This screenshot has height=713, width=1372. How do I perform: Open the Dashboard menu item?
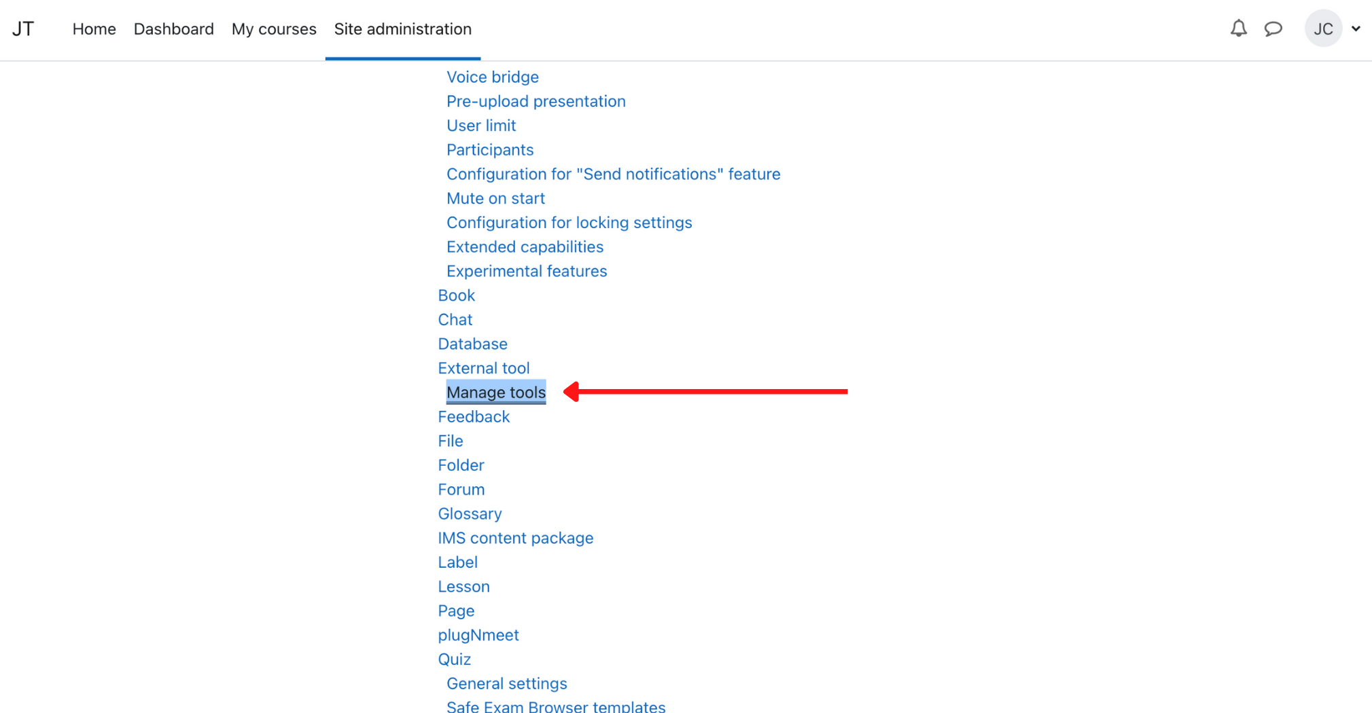click(x=173, y=29)
